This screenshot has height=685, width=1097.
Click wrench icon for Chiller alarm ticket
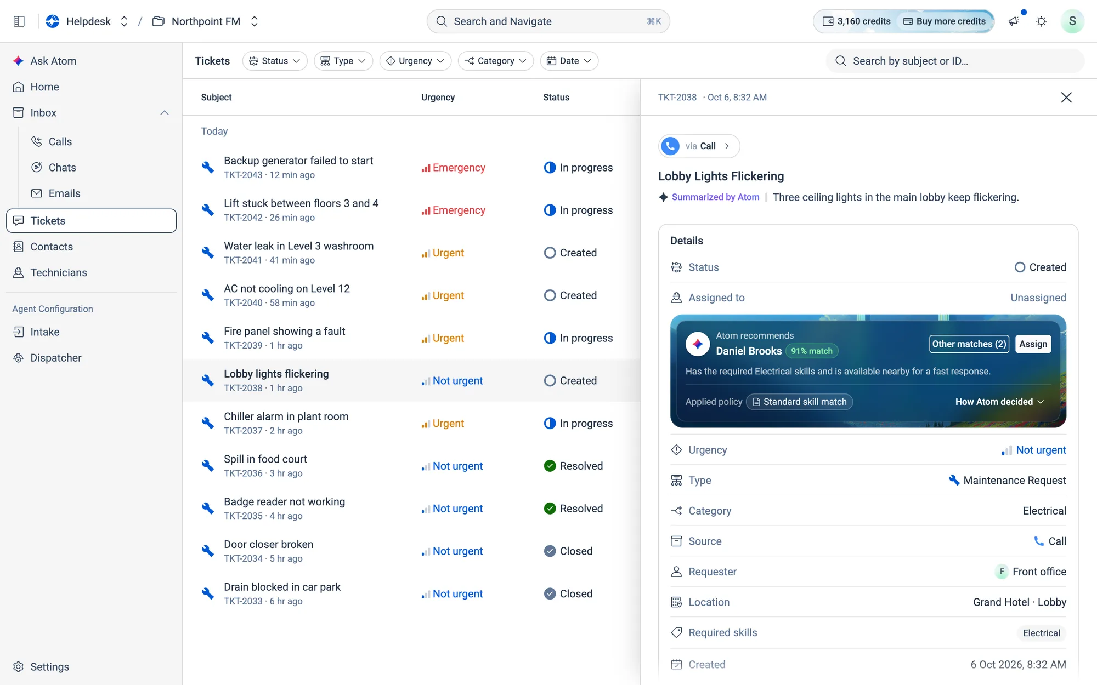[207, 423]
